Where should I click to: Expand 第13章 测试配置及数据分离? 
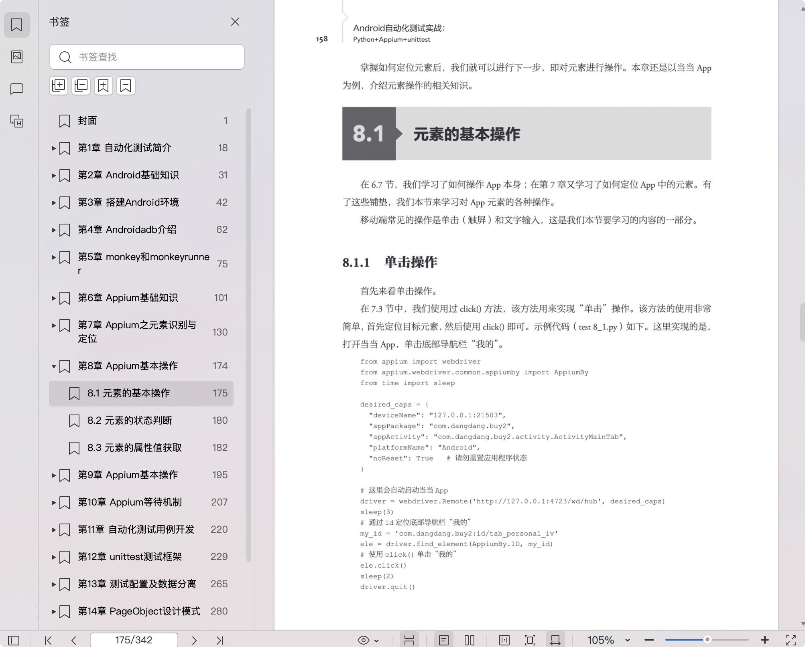54,584
